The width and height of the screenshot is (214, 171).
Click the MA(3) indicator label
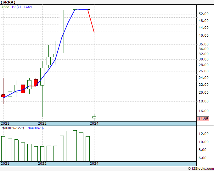[x=16, y=7]
